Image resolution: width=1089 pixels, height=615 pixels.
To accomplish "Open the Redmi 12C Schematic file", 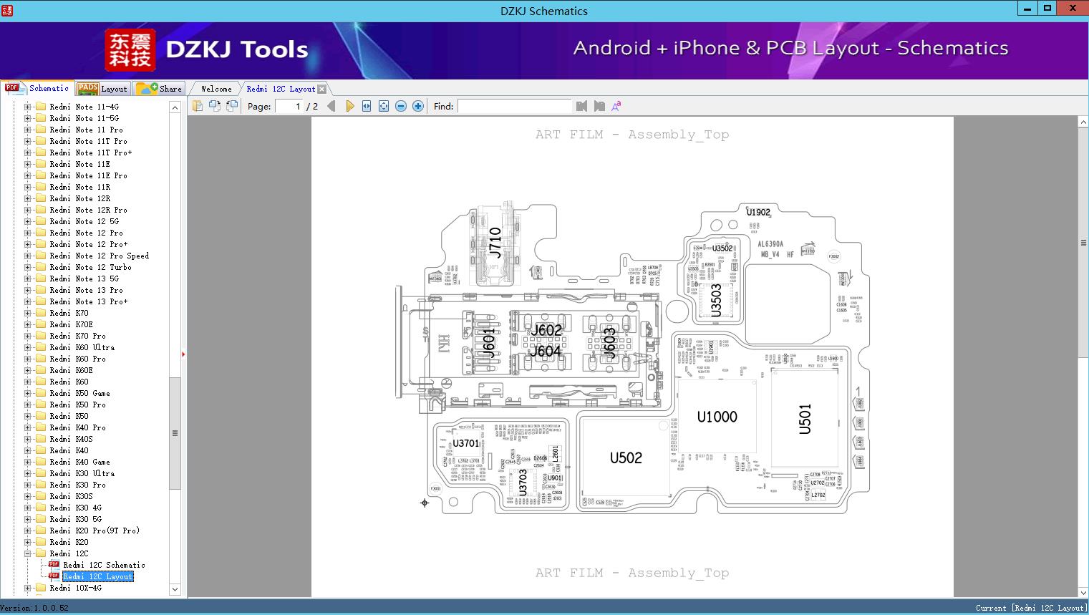I will pyautogui.click(x=104, y=565).
